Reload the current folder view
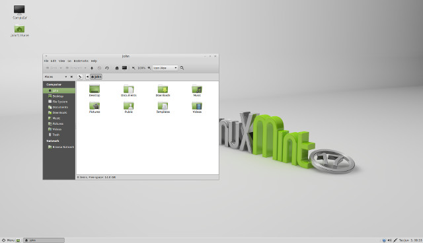The image size is (423, 243). pyautogui.click(x=107, y=68)
